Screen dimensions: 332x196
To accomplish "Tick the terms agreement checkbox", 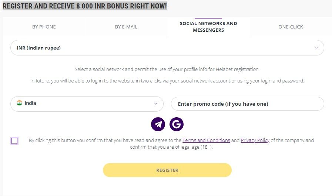I will click(14, 141).
